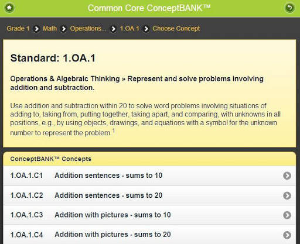
Task: Navigate to the Math breadcrumb
Action: [50, 29]
